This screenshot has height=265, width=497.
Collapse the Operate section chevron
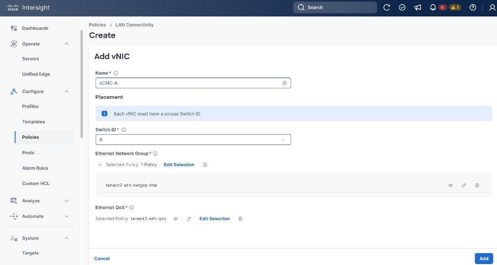point(66,44)
